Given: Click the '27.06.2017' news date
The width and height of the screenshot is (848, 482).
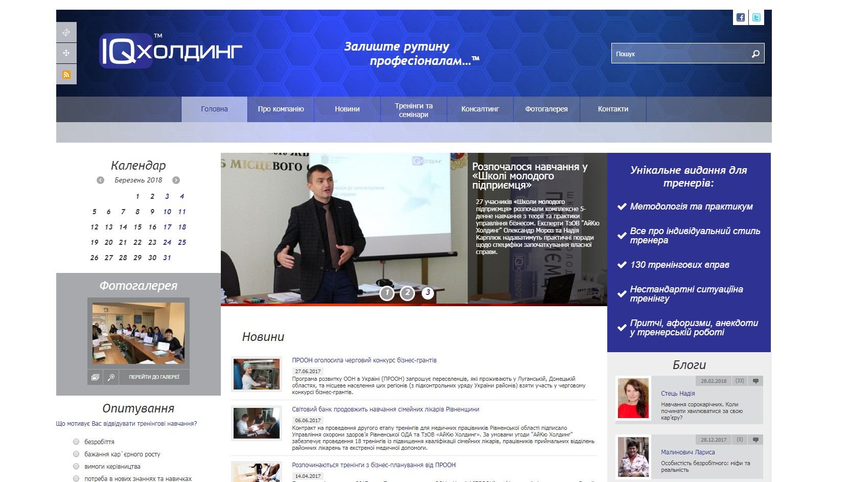Looking at the screenshot, I should coord(308,372).
